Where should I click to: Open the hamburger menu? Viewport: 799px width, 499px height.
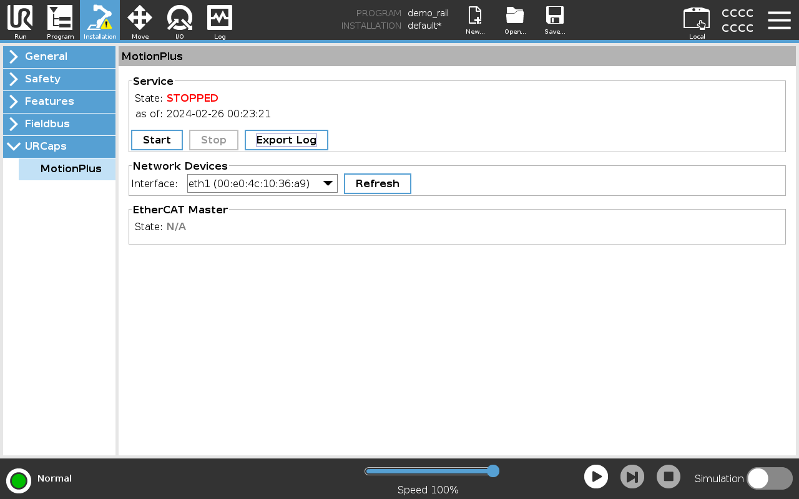779,20
